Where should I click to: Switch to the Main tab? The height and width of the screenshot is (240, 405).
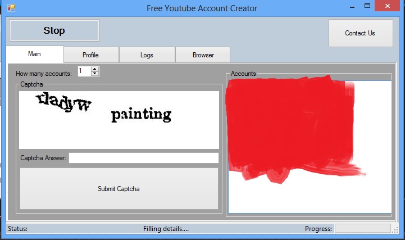click(x=35, y=54)
